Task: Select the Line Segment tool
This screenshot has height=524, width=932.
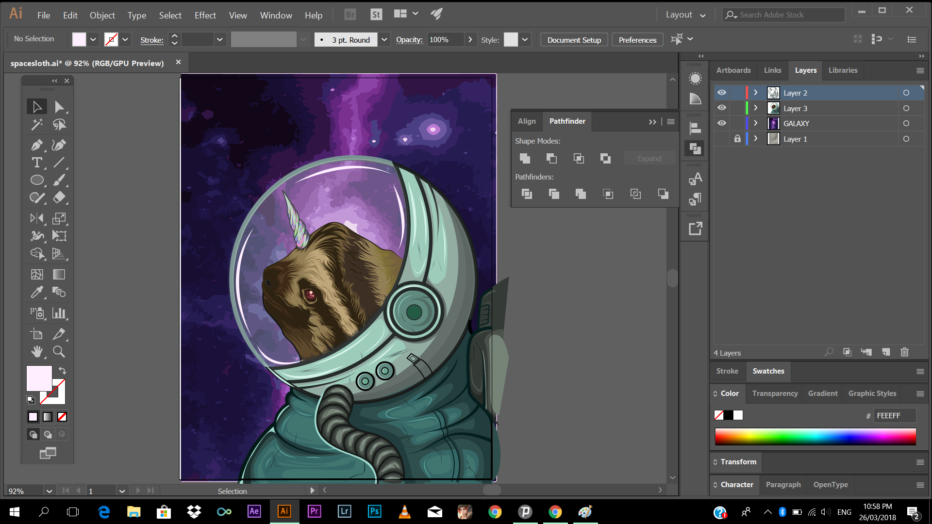Action: (59, 163)
